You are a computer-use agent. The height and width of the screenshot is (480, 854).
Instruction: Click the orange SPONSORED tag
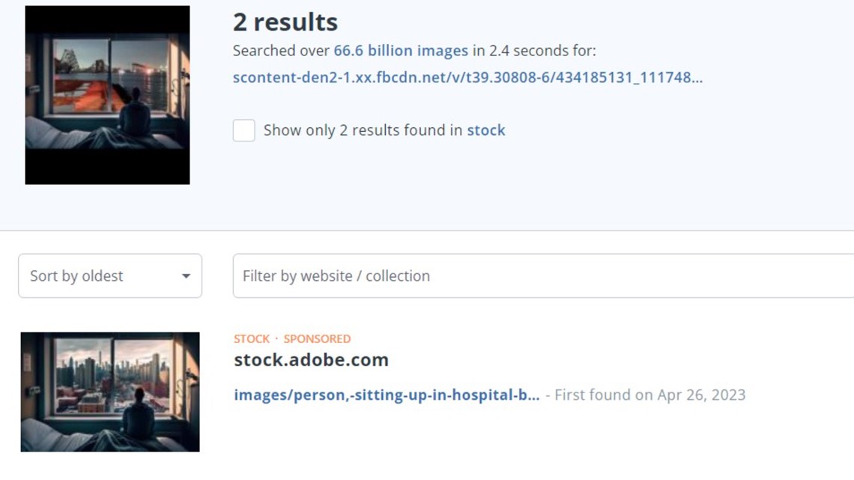pyautogui.click(x=317, y=338)
